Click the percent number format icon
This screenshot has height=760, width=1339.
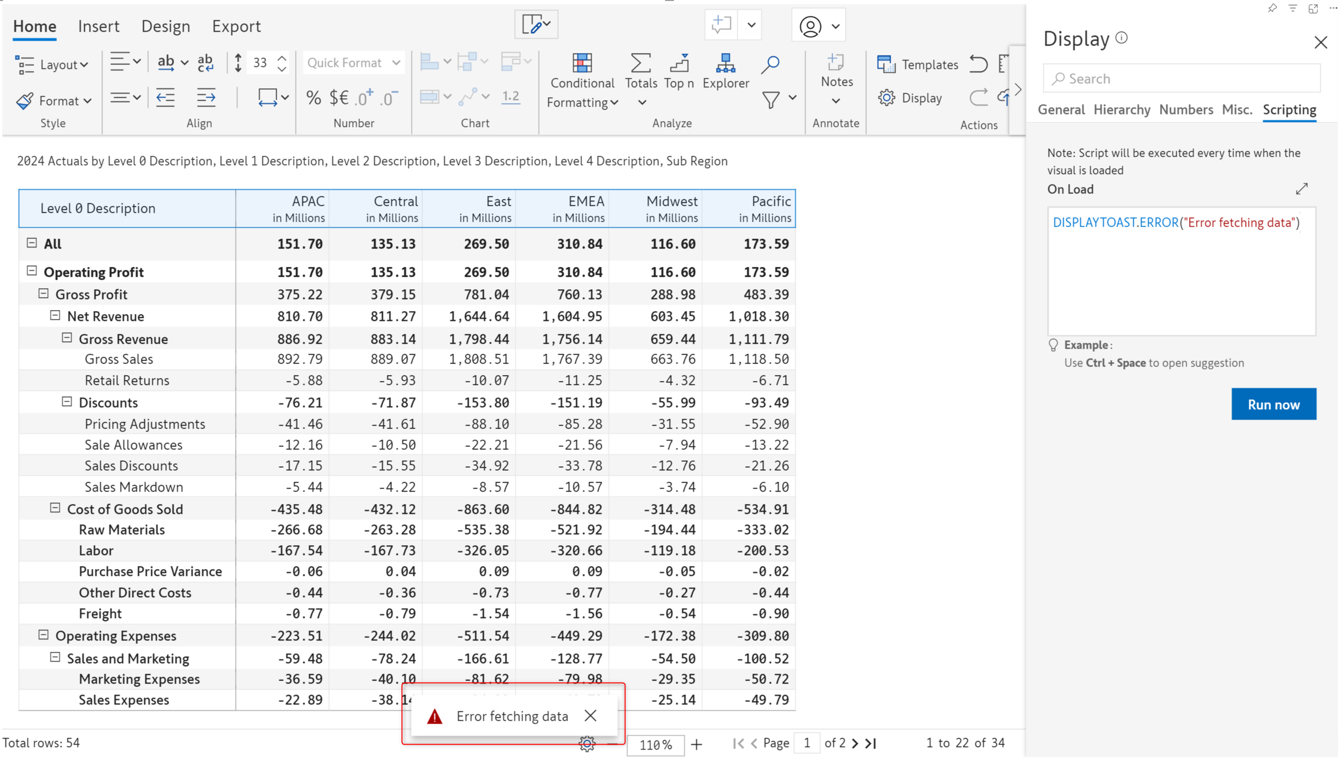point(313,98)
